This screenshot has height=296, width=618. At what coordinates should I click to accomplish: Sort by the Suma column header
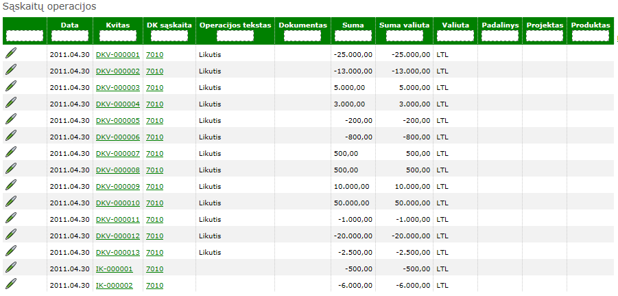(x=353, y=25)
